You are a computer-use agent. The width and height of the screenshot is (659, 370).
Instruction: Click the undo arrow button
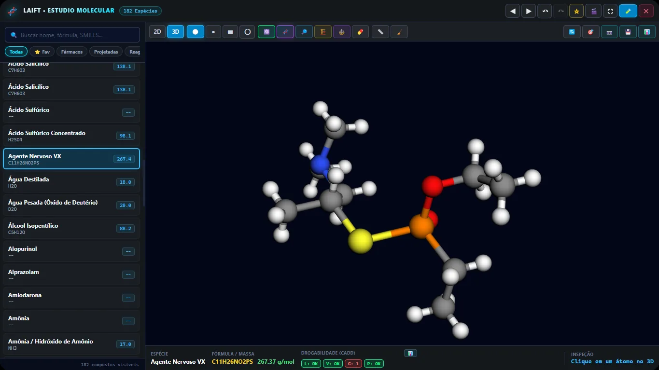[545, 11]
